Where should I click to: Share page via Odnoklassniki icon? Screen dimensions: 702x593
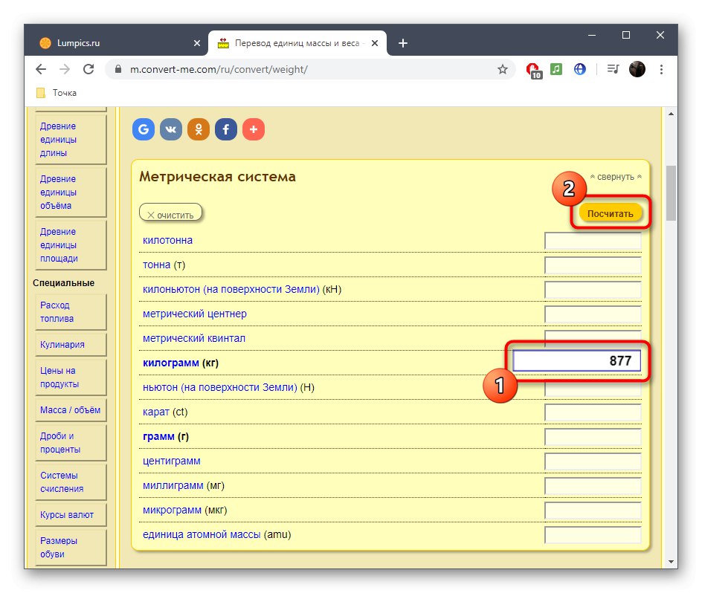(x=199, y=129)
